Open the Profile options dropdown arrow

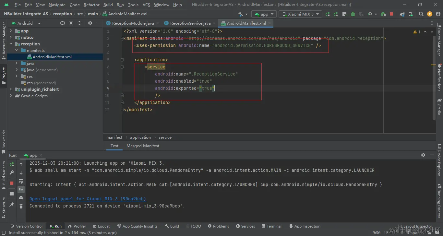coord(376,14)
